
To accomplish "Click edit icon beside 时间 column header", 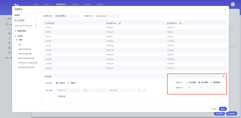I will (53, 23).
